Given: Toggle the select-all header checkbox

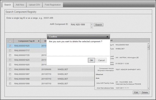Looking at the screenshot, I should click(x=10, y=41).
